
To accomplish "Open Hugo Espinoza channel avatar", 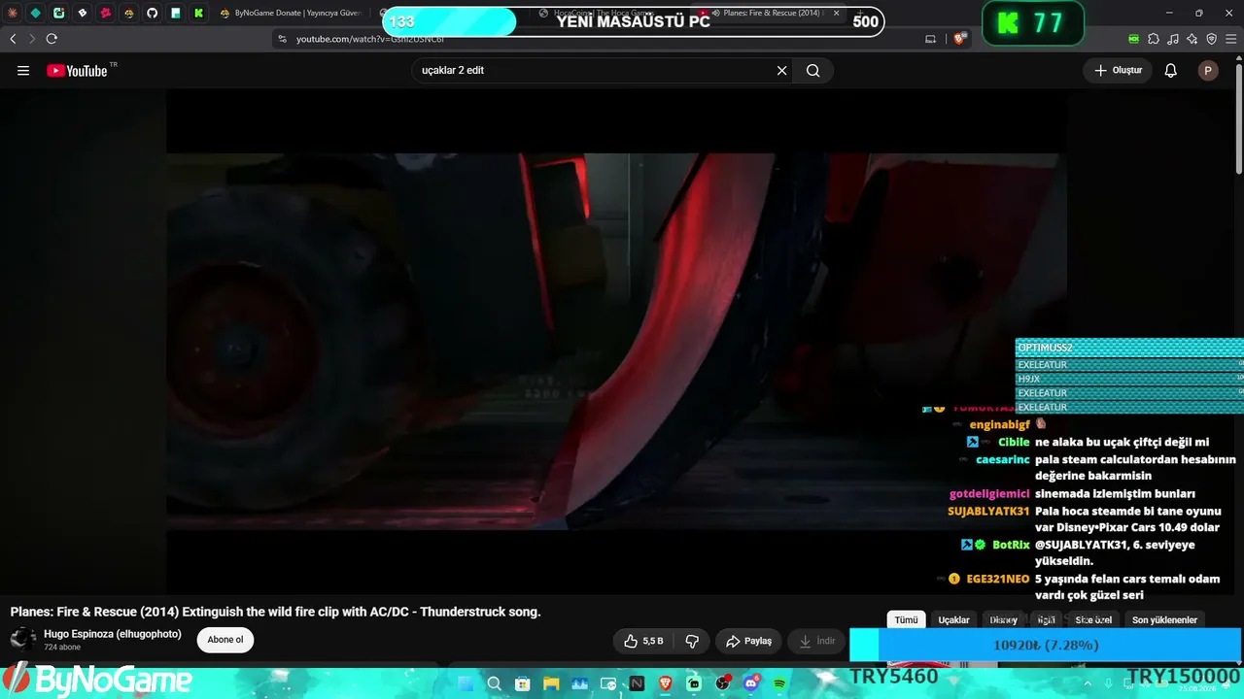I will [x=23, y=639].
